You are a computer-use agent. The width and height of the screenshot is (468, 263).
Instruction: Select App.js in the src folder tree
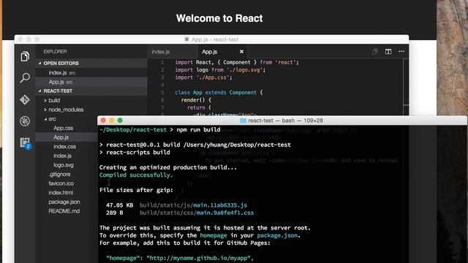[61, 137]
